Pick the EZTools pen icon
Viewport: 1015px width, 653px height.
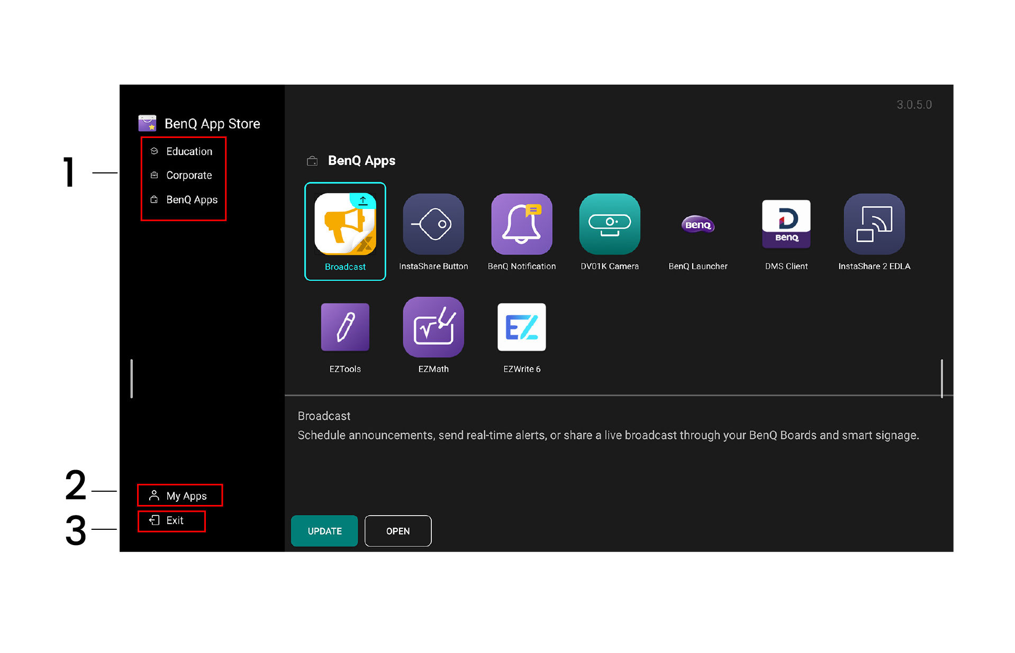coord(345,327)
